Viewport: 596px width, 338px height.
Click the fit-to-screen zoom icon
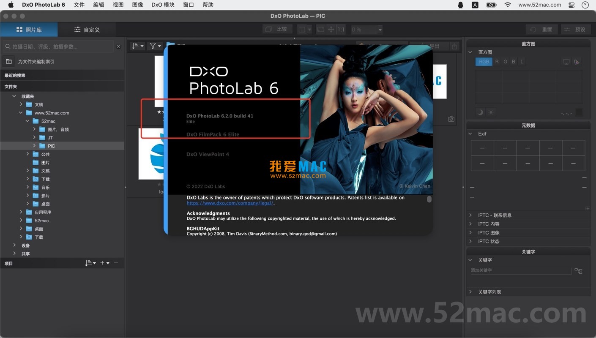pyautogui.click(x=321, y=30)
